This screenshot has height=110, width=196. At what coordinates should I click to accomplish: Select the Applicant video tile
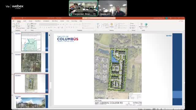tap(113, 8)
